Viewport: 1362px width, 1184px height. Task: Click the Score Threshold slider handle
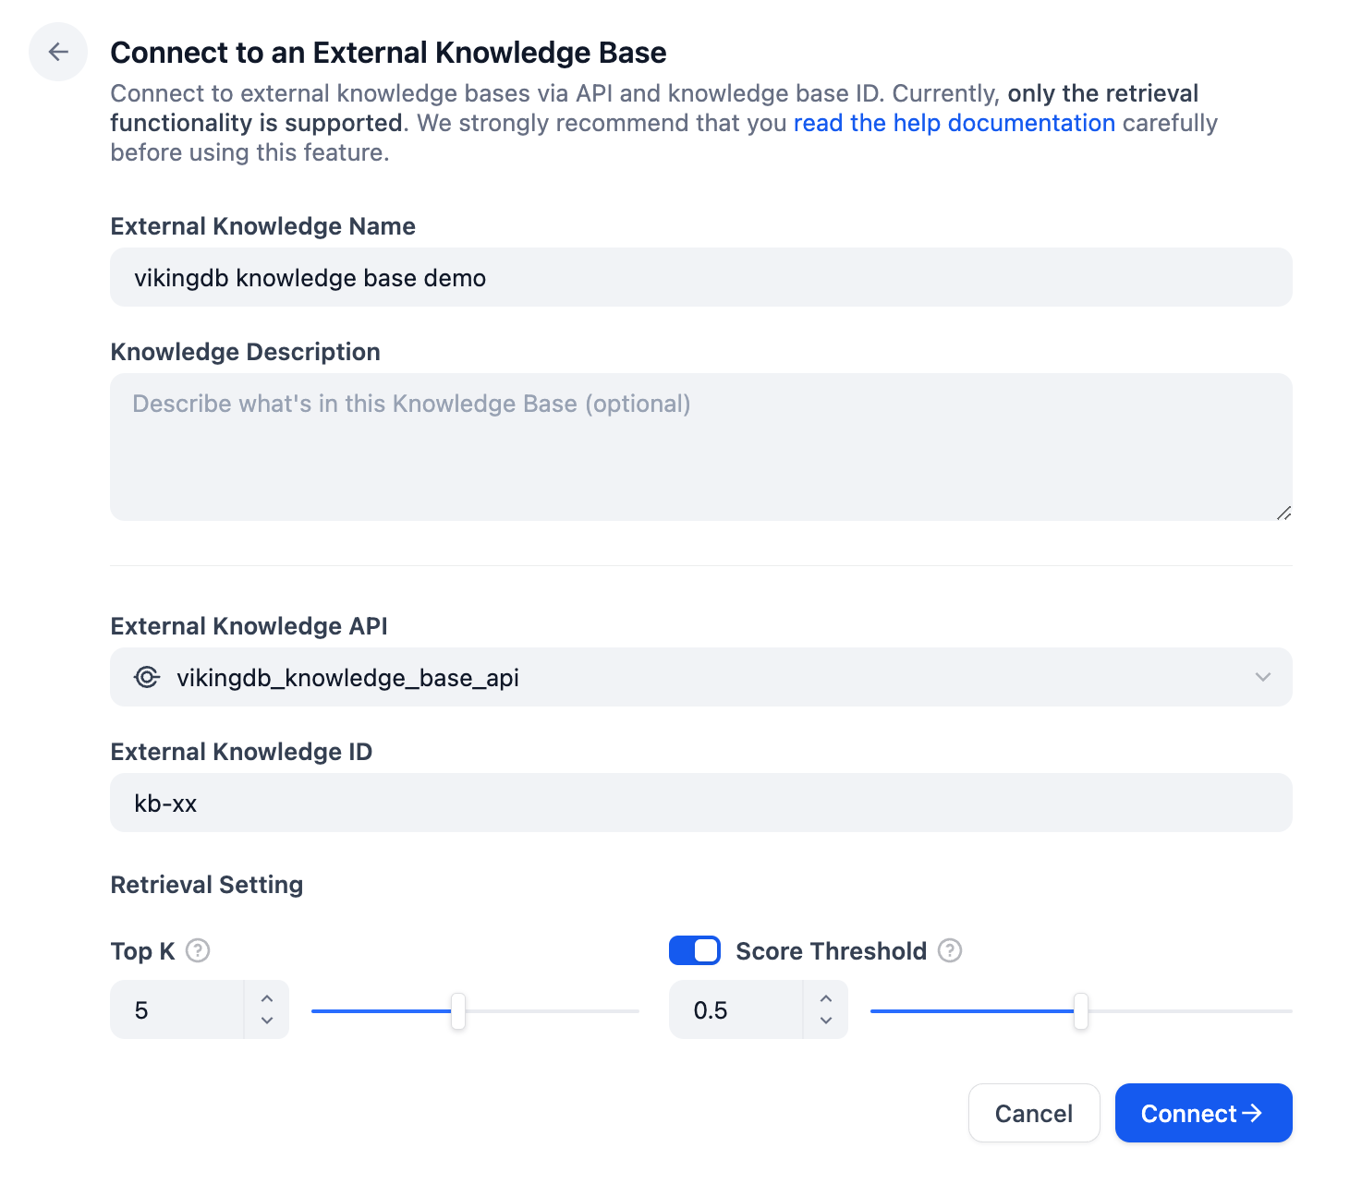pyautogui.click(x=1081, y=1011)
